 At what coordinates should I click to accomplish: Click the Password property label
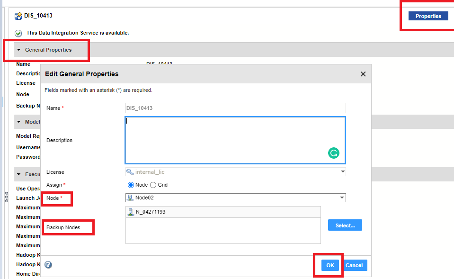click(x=28, y=157)
